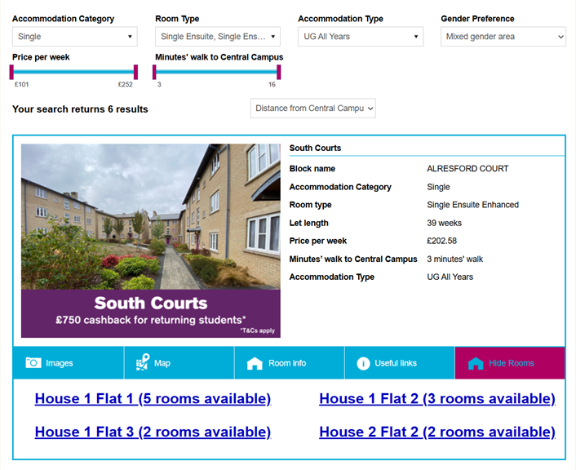576x470 pixels.
Task: Open the Accommodation Category dropdown
Action: coord(75,37)
